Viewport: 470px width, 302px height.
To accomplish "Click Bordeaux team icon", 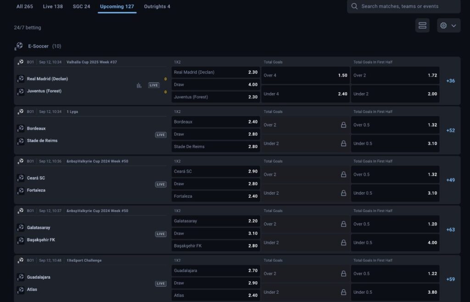I will coord(21,129).
